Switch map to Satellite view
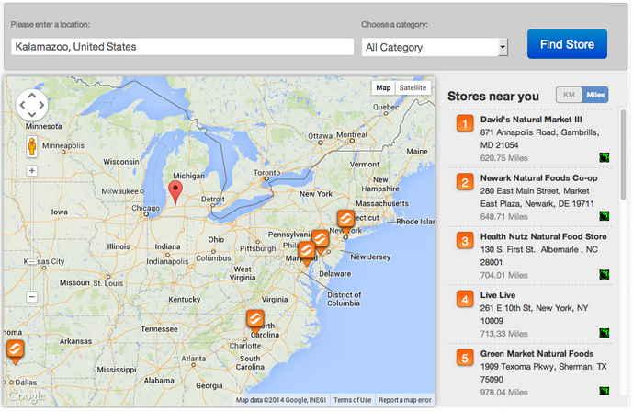633x412 pixels. (413, 87)
